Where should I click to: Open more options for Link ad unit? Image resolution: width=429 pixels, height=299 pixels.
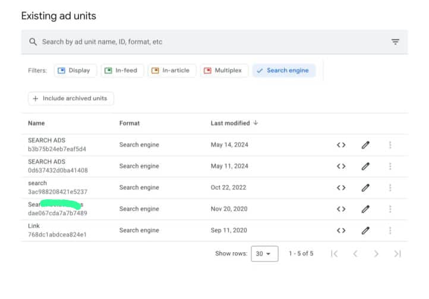pos(390,230)
